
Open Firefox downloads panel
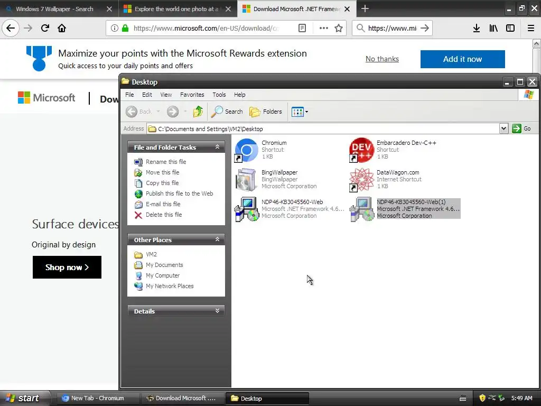click(x=477, y=28)
